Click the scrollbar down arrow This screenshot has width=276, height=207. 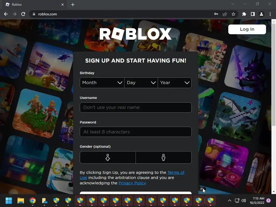point(274,192)
